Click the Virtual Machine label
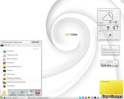Image resolution: width=124 pixels, height=99 pixels. [x=11, y=86]
